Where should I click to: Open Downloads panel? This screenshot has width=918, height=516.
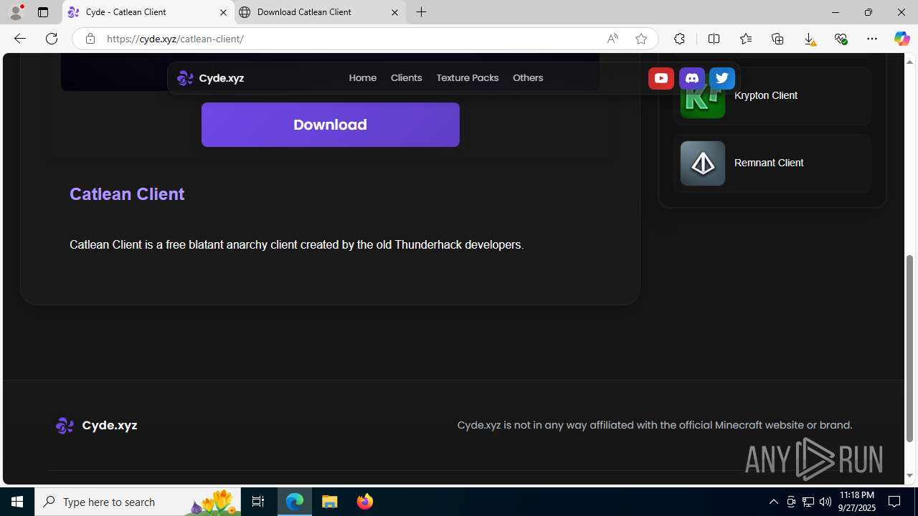(809, 39)
